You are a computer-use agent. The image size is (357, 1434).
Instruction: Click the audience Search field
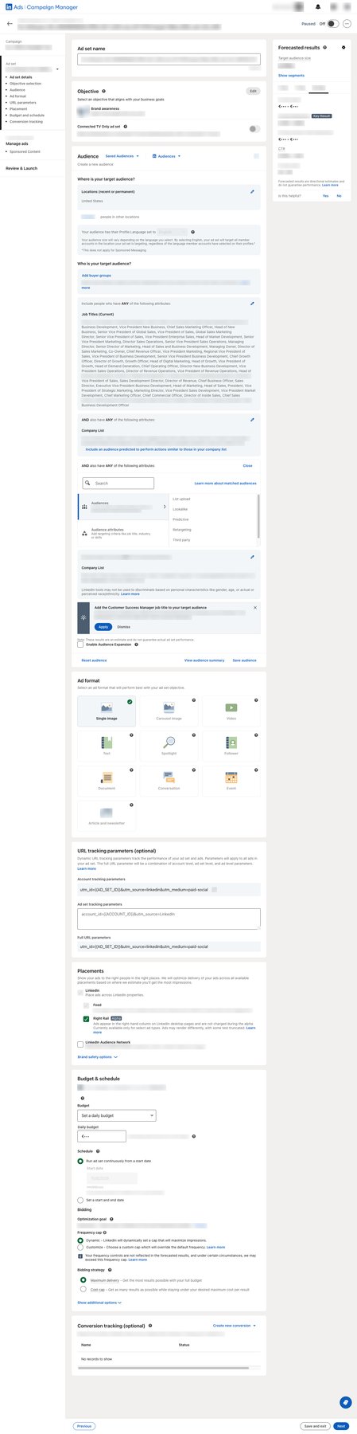point(118,483)
